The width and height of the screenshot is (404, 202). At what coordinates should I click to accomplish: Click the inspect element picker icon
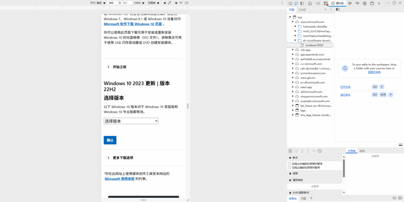tap(290, 3)
